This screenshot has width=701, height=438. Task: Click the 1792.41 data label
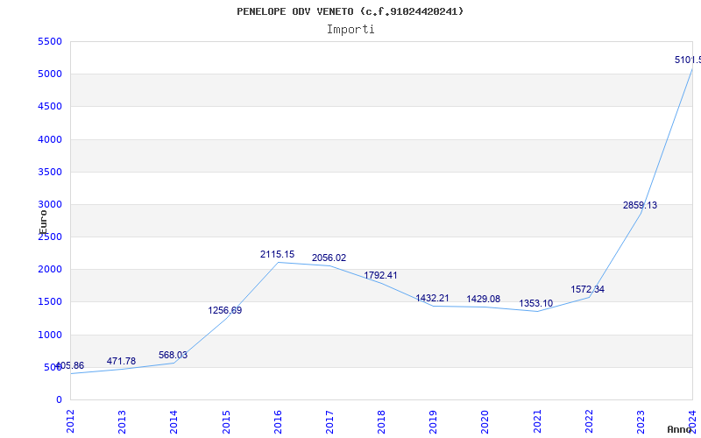click(x=380, y=275)
